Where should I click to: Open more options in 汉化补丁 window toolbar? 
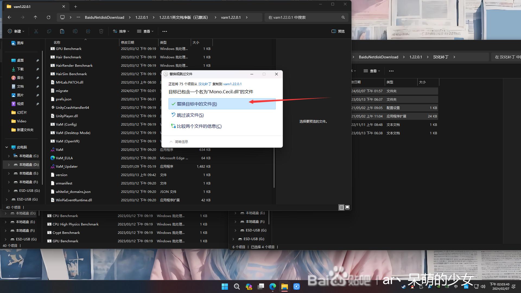pos(391,71)
